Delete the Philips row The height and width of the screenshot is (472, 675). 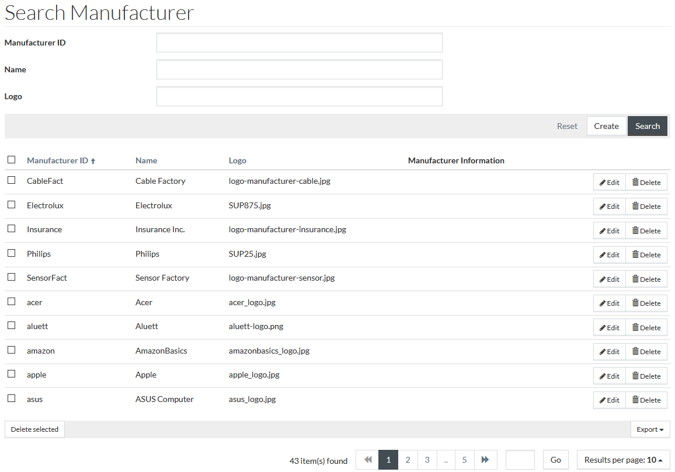pyautogui.click(x=646, y=255)
